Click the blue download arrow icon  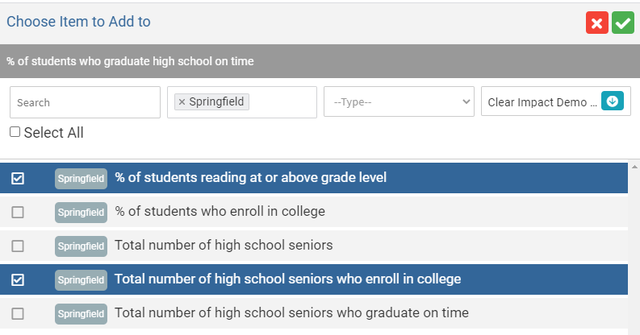click(x=612, y=102)
